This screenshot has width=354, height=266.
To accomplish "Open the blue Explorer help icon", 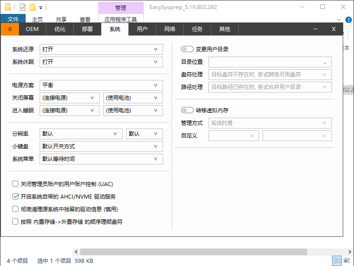I will point(349,20).
